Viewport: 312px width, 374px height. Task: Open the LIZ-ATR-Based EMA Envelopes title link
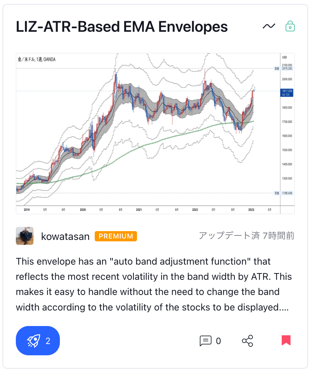tap(122, 27)
